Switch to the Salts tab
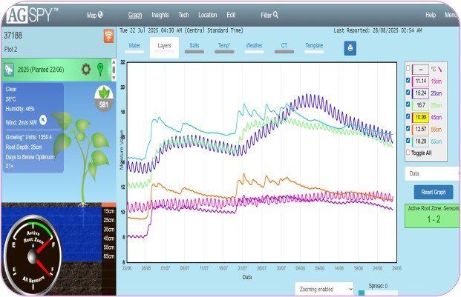 click(x=193, y=46)
